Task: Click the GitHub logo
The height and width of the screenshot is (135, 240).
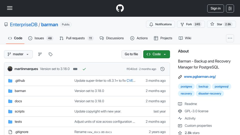Action: click(120, 8)
